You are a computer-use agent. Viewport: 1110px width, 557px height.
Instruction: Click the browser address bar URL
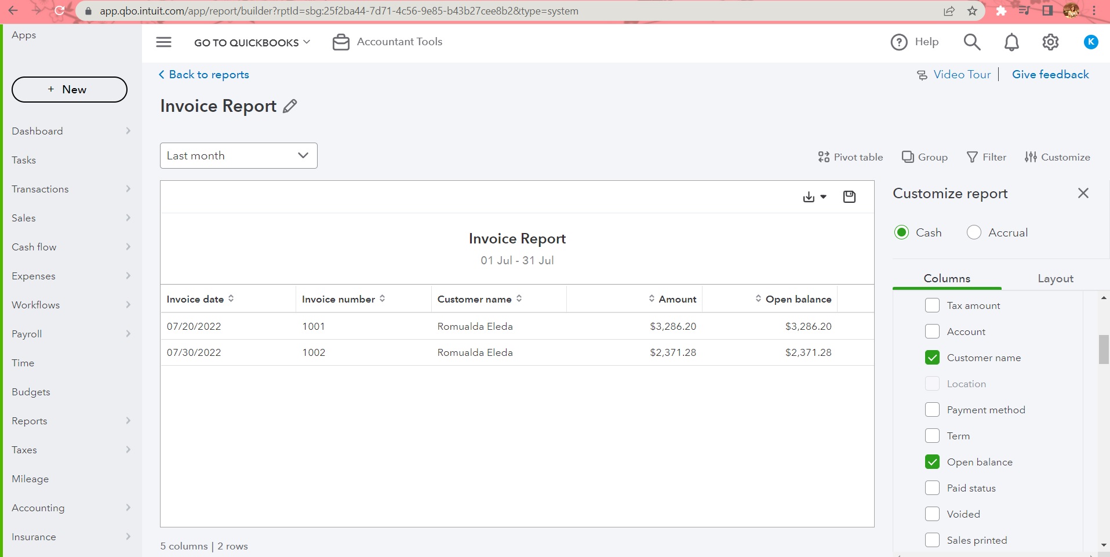[339, 11]
